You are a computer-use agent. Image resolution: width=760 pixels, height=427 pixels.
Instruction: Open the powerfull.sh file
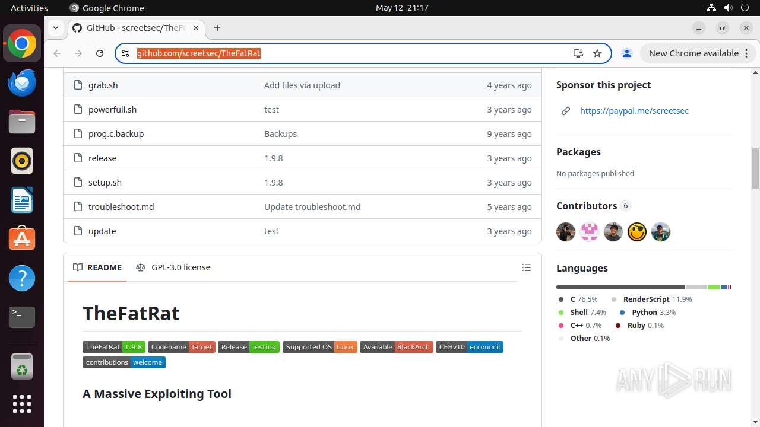pos(112,110)
